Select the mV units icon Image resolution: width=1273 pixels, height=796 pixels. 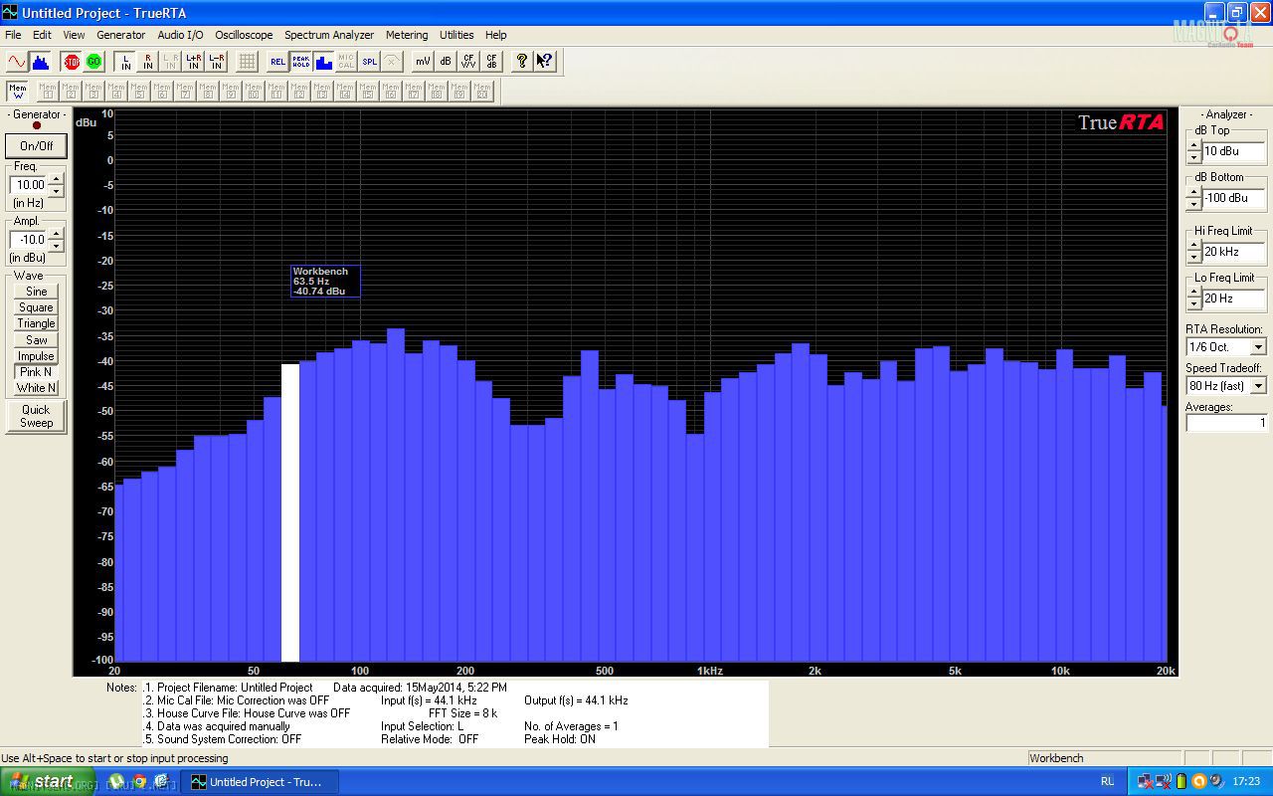point(423,62)
